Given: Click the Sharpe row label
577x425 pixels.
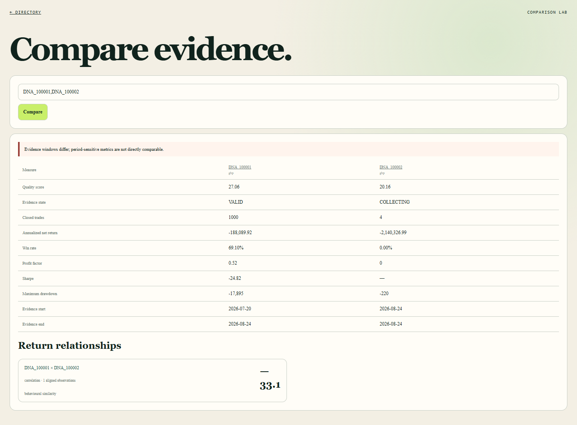Looking at the screenshot, I should click(x=28, y=279).
